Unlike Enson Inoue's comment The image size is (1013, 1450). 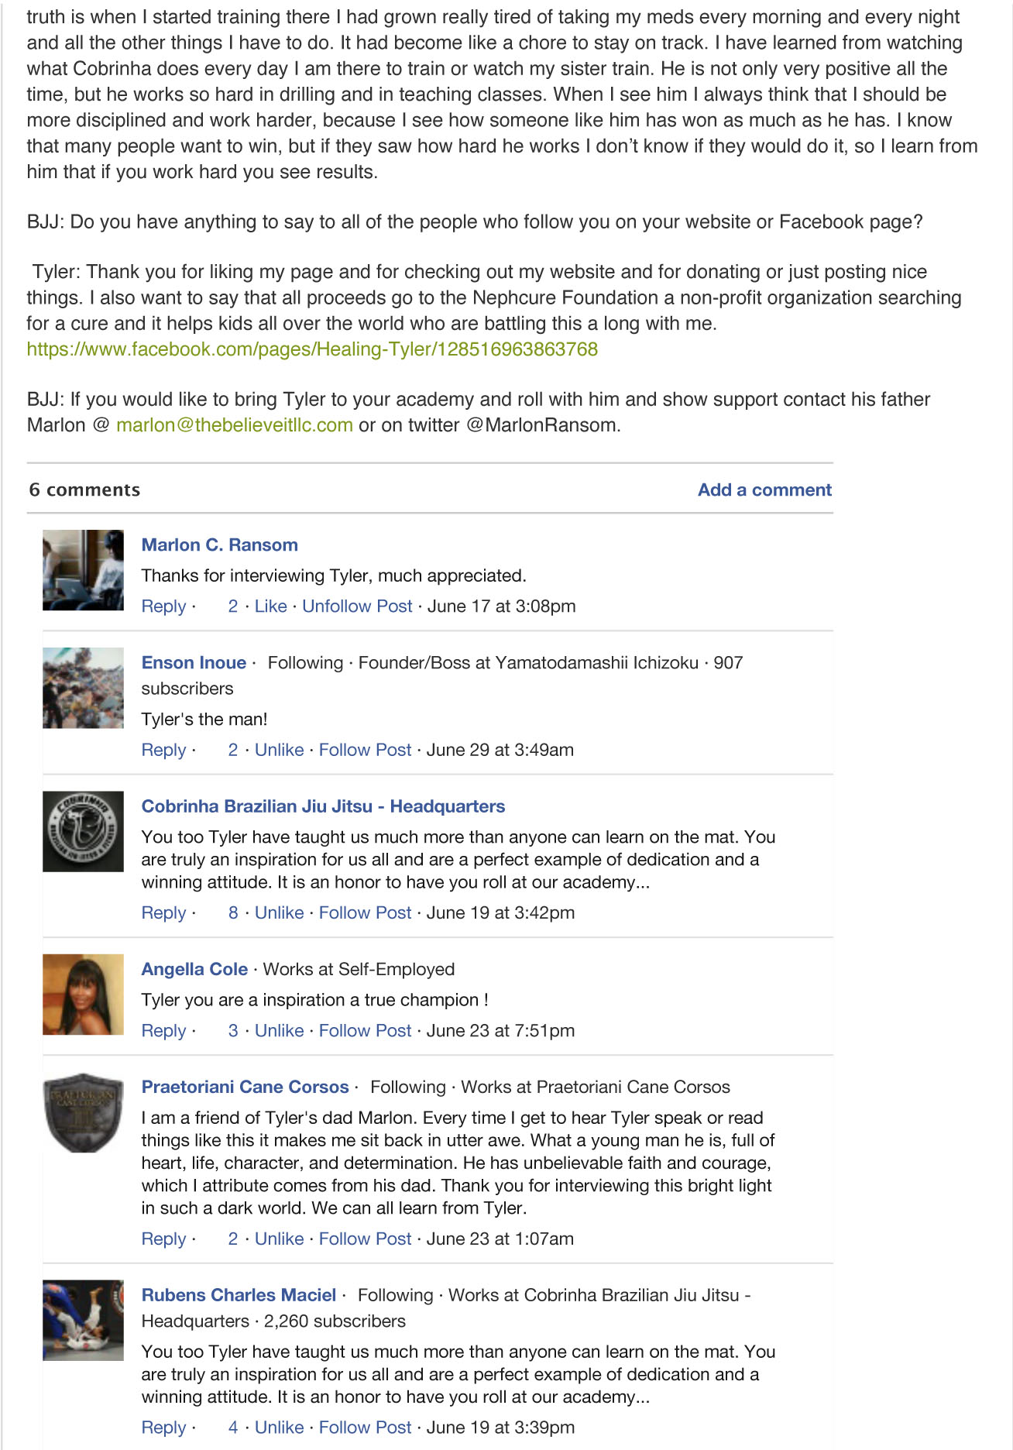pos(279,750)
